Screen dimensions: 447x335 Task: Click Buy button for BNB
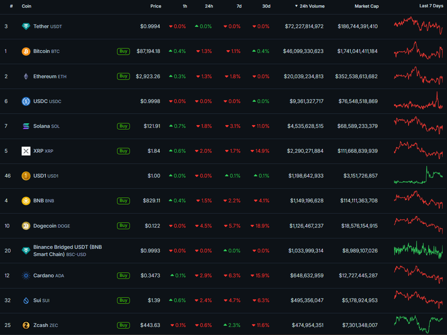[x=123, y=201]
